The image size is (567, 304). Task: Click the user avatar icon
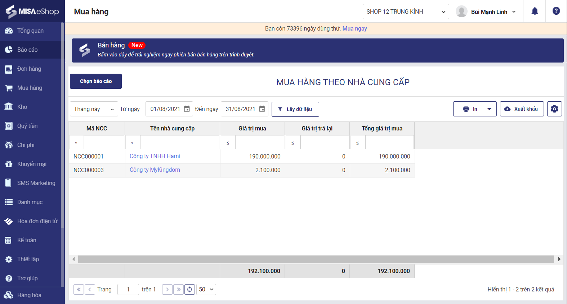coord(461,11)
